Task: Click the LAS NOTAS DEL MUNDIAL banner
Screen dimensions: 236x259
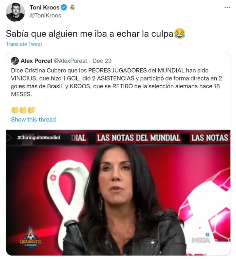Action: 139,138
